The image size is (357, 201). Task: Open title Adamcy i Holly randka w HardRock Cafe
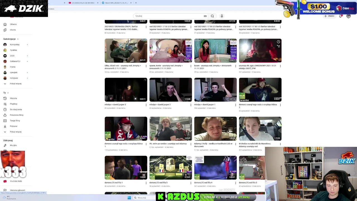click(213, 145)
